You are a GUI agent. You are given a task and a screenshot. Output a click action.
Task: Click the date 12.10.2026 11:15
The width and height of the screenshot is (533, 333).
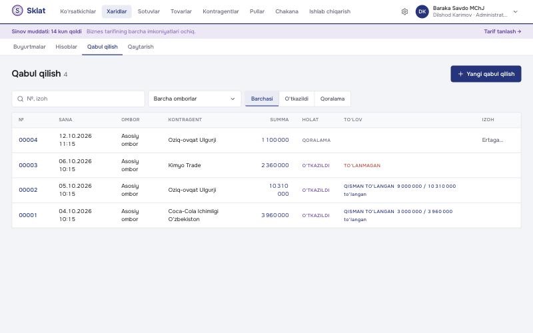[75, 140]
